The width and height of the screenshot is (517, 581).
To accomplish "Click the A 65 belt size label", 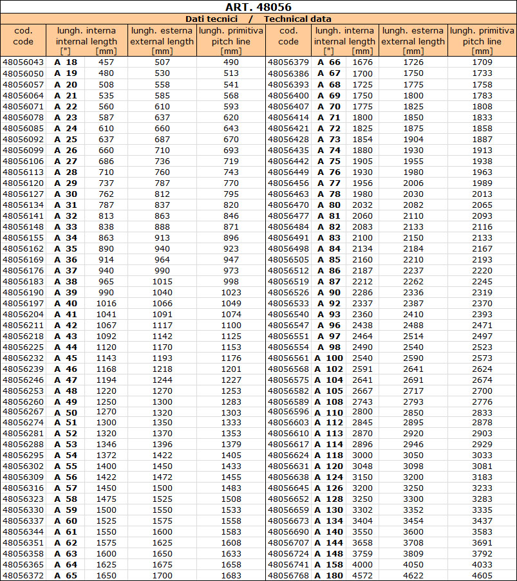I will (65, 576).
